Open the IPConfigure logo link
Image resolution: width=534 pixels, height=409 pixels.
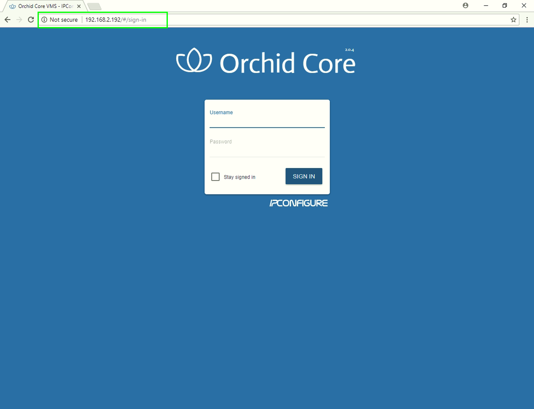click(299, 203)
